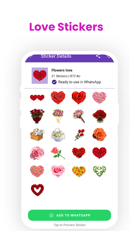Screen dimensions: 130x231
Task: Click the Sticker Details title
Action: click(x=56, y=56)
